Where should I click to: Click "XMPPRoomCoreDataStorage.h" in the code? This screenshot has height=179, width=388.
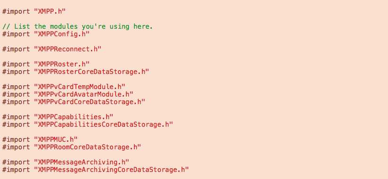click(x=88, y=147)
